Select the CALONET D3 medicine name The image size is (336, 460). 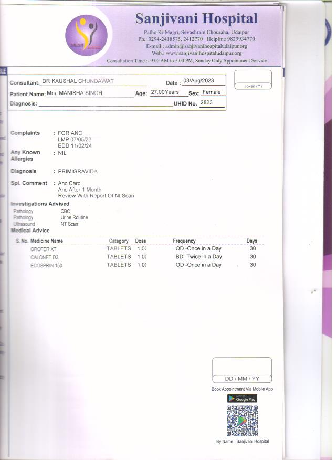click(x=44, y=257)
